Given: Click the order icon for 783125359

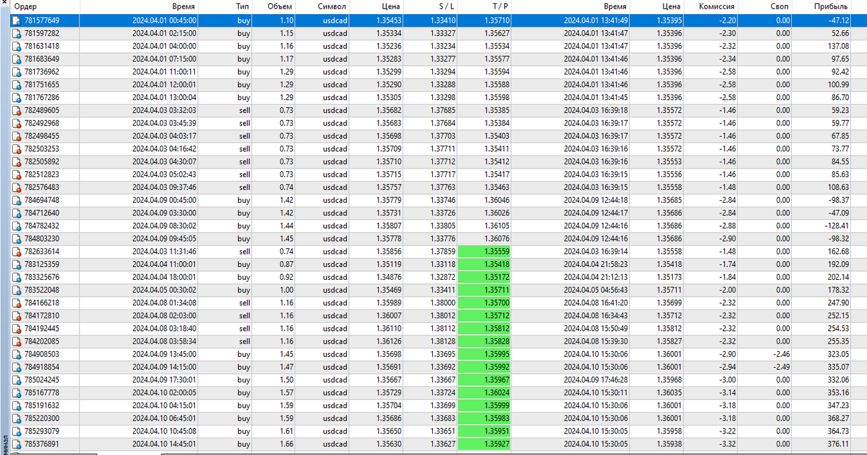Looking at the screenshot, I should [x=16, y=264].
